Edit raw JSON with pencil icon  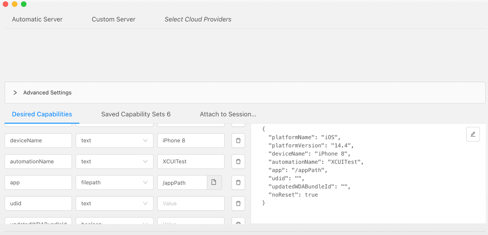pos(473,134)
